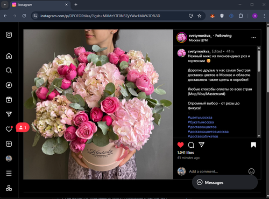Open Chrome three-dot menu
The height and width of the screenshot is (199, 269).
264,16
